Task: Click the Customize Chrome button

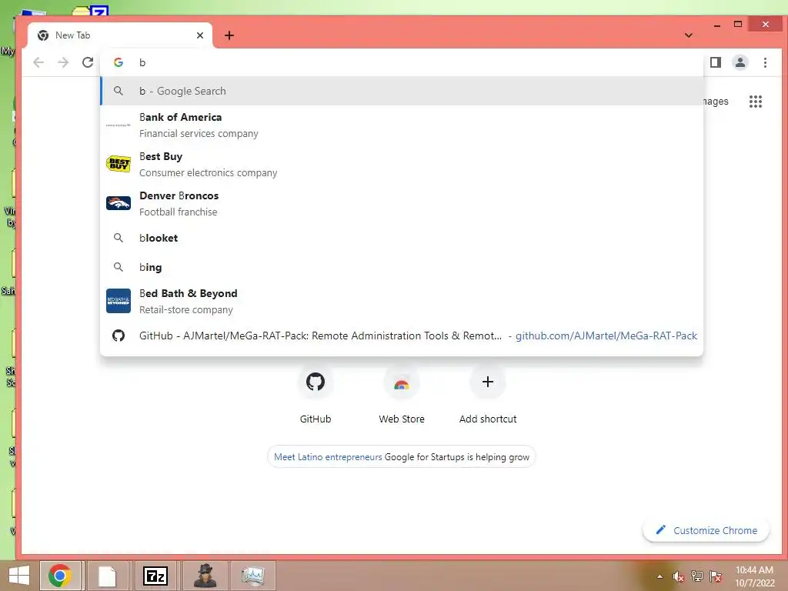Action: click(706, 530)
